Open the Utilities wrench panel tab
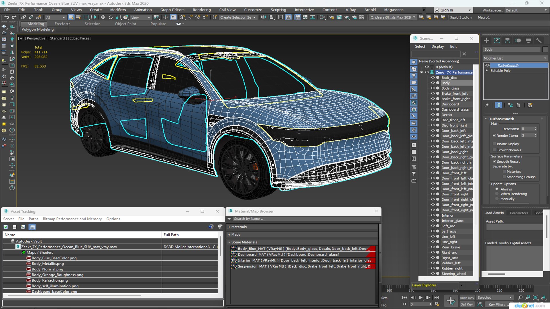The width and height of the screenshot is (550, 309). (x=539, y=41)
